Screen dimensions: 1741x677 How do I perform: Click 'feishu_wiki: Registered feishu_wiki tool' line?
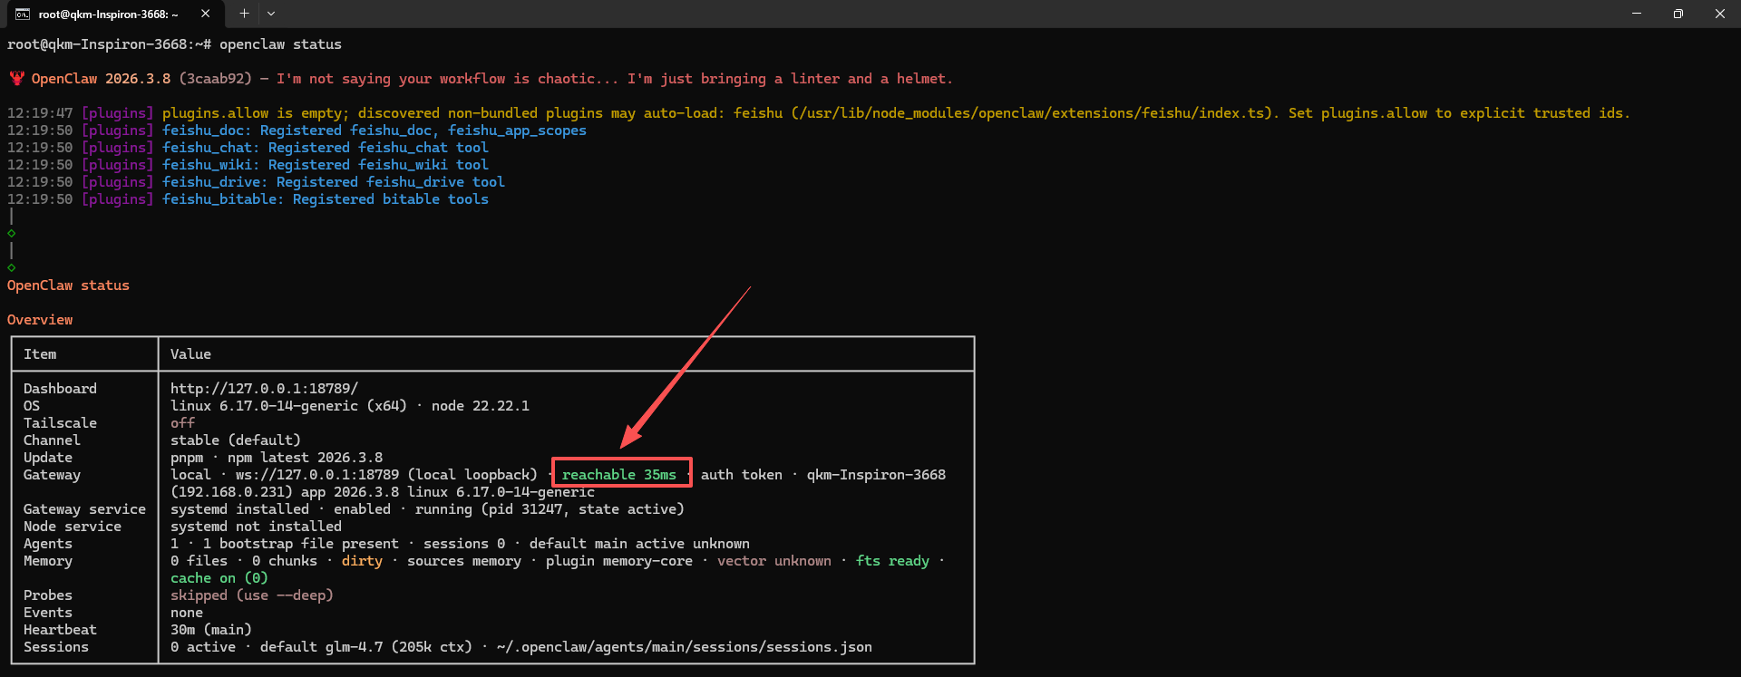(x=326, y=165)
